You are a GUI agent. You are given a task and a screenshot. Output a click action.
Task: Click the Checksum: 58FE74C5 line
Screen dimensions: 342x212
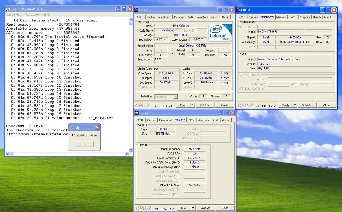tap(27, 126)
